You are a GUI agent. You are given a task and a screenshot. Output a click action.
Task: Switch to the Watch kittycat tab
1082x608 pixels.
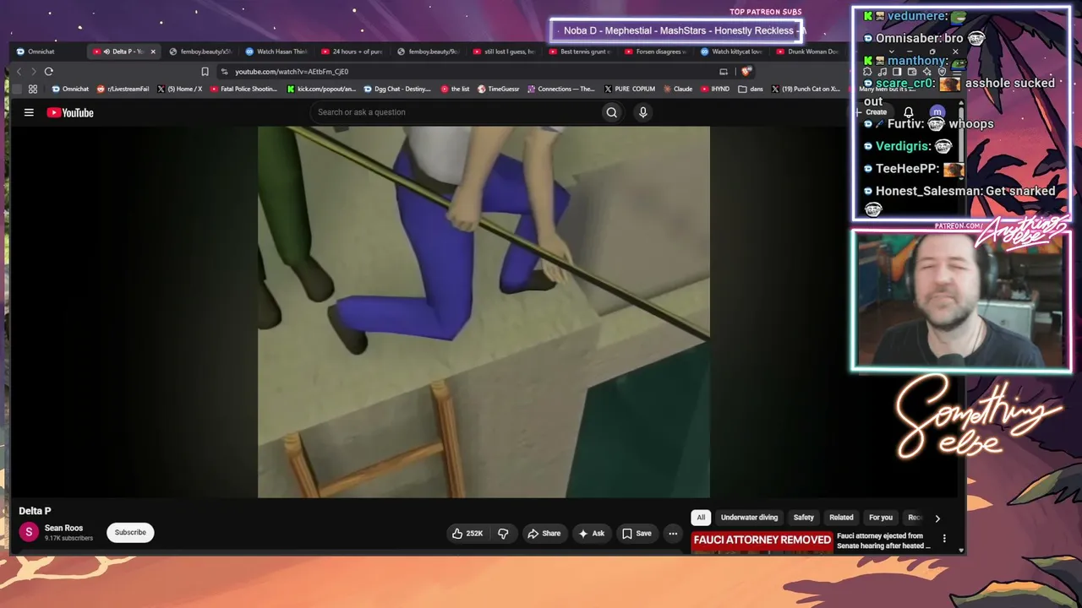pyautogui.click(x=732, y=52)
